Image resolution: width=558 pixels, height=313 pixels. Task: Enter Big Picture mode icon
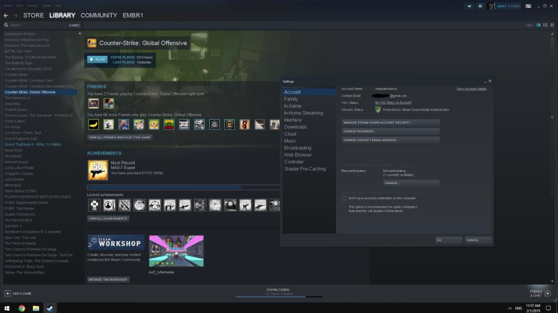point(528,6)
